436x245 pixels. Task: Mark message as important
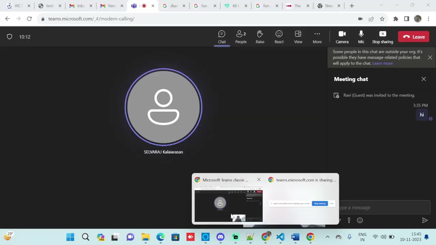[349, 220]
